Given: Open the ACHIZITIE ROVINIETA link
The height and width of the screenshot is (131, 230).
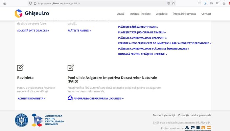Looking at the screenshot, I should pos(32,98).
